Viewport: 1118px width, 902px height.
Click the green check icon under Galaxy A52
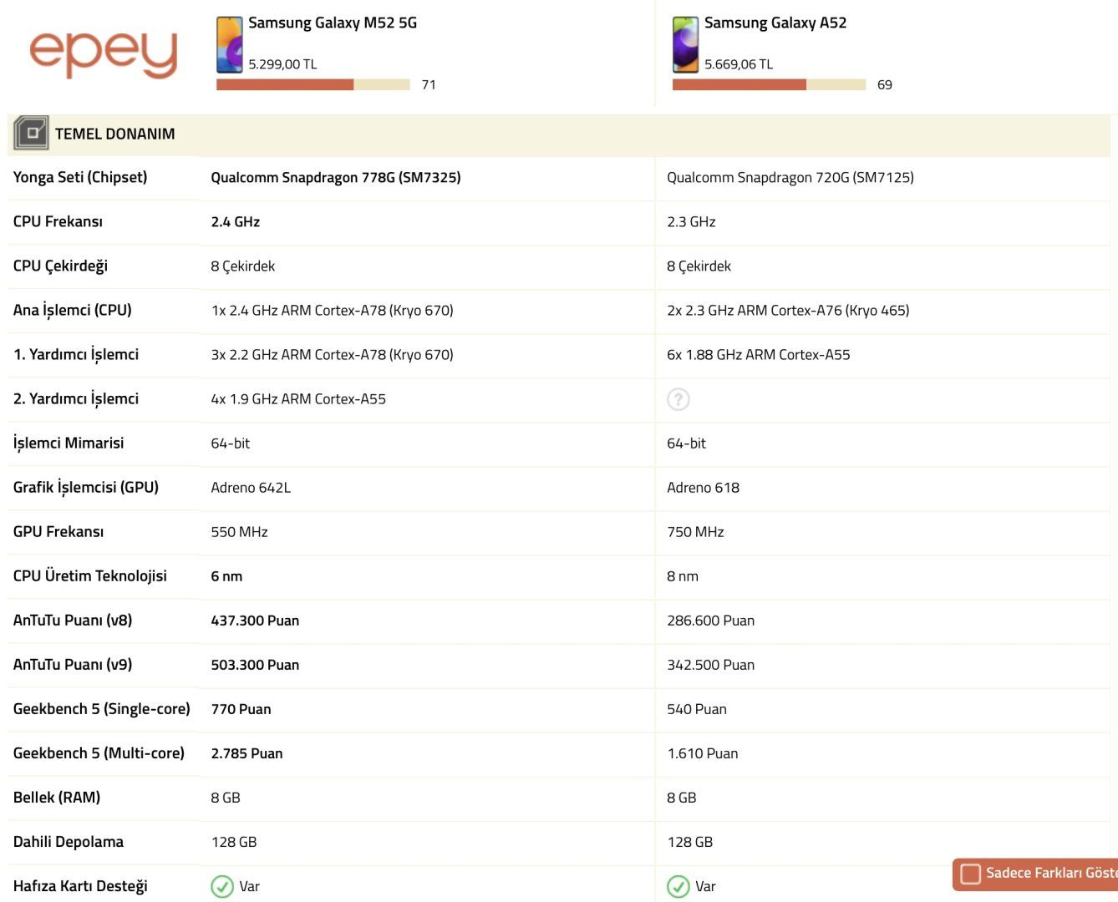click(x=678, y=886)
